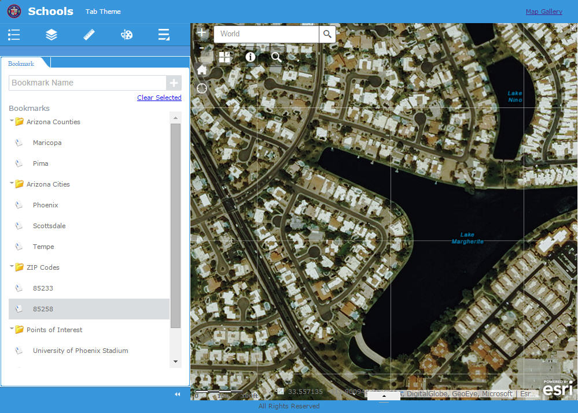Select the Measure ruler tool

(89, 35)
